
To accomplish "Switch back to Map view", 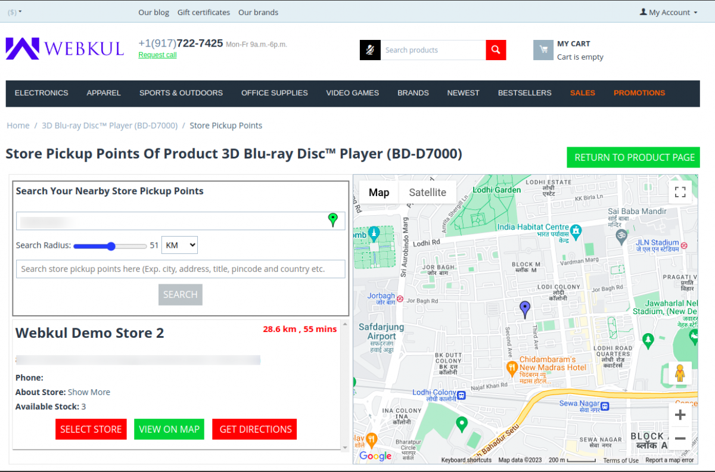I will click(x=378, y=192).
